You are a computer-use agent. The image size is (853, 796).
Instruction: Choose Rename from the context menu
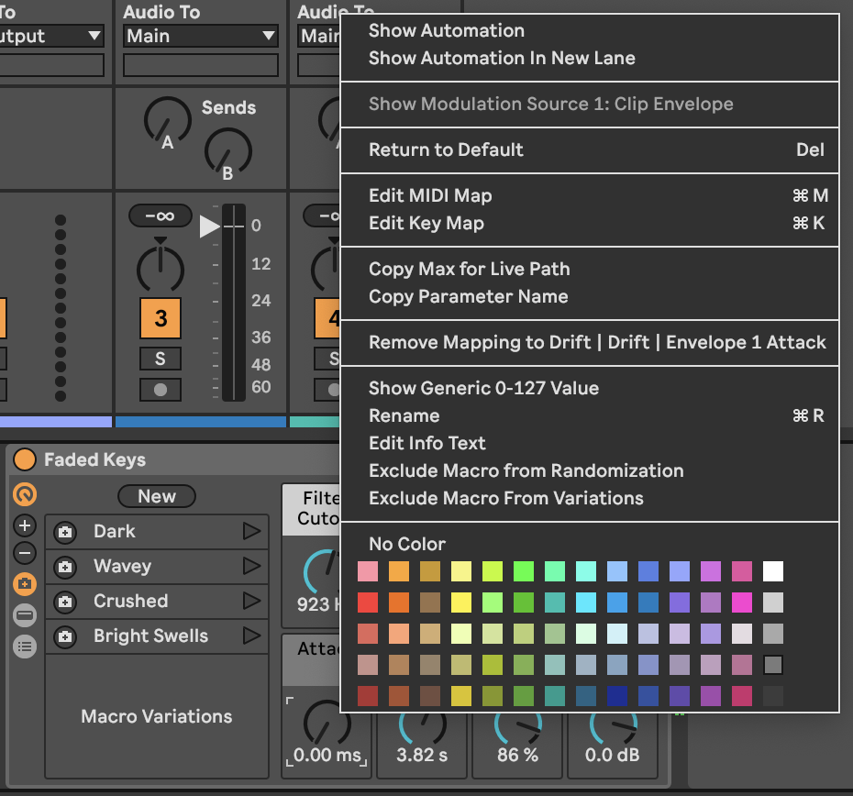tap(589, 415)
